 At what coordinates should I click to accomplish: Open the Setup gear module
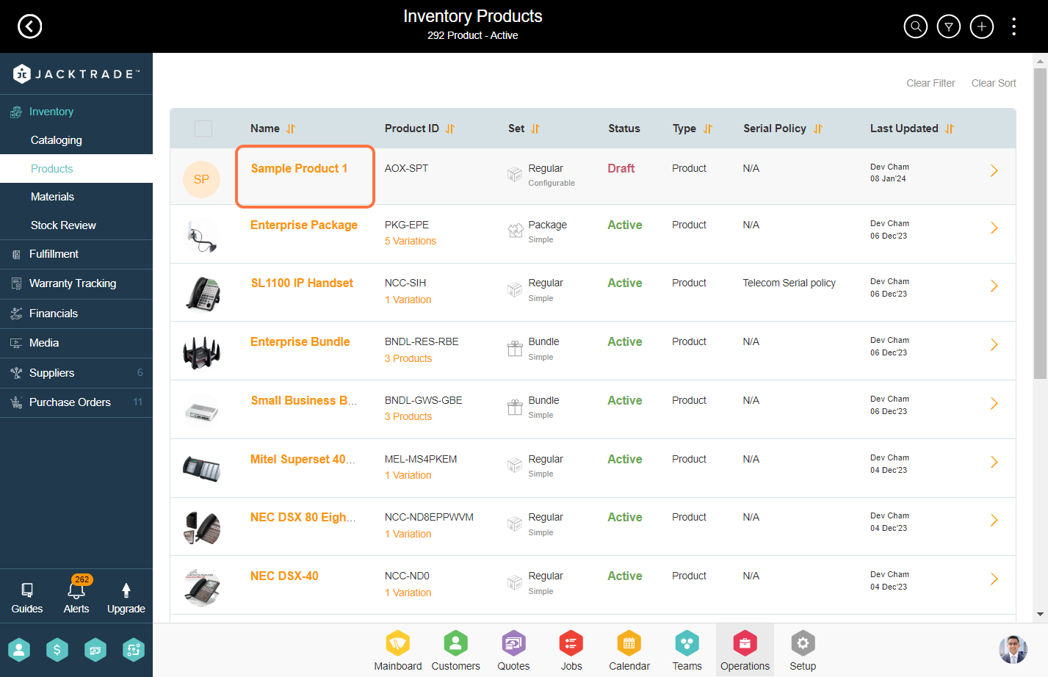pyautogui.click(x=803, y=651)
